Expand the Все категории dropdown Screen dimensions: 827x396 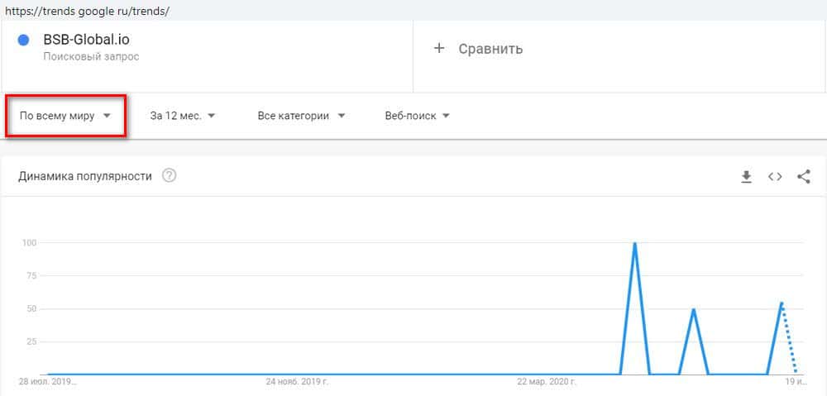[x=301, y=116]
